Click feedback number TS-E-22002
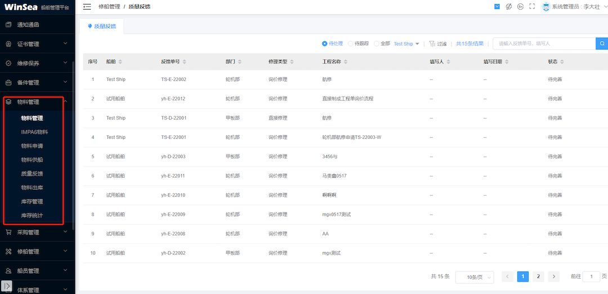The width and height of the screenshot is (608, 294). [174, 79]
